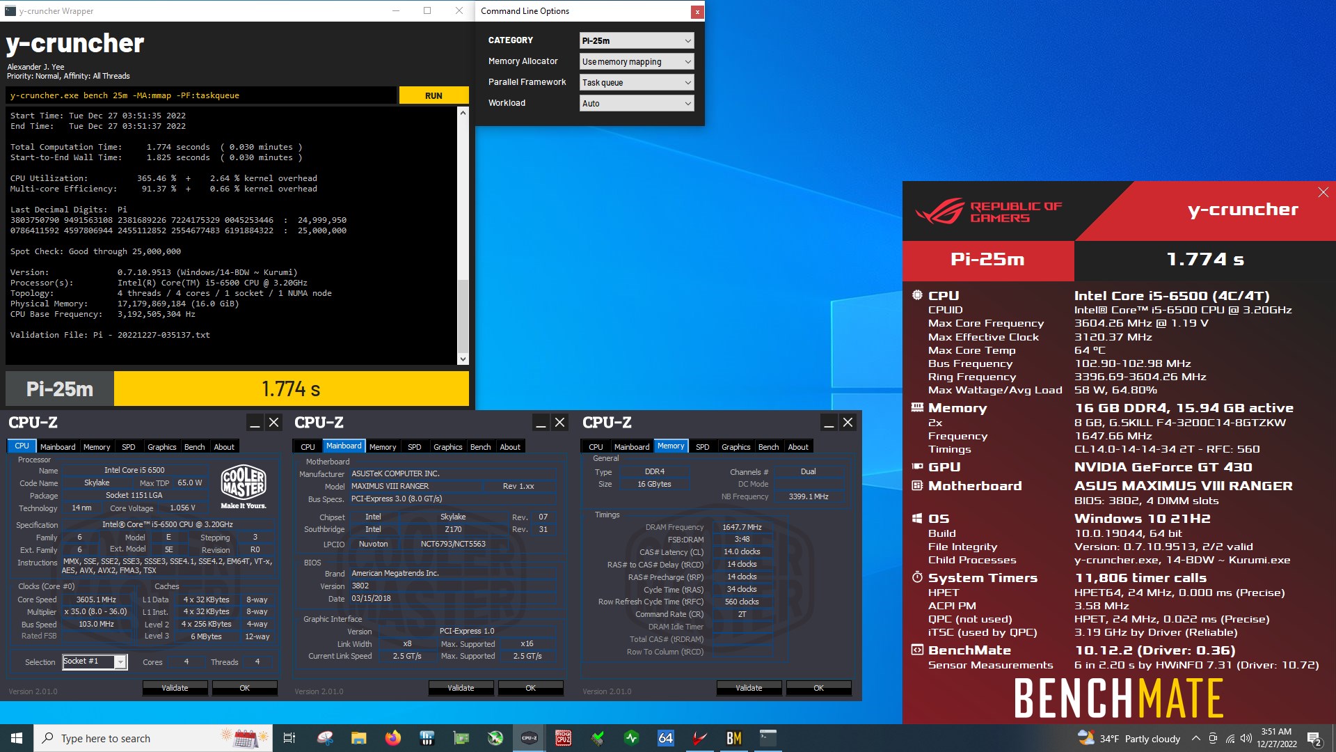1336x752 pixels.
Task: Close the BenchMate result panel
Action: 1323,192
